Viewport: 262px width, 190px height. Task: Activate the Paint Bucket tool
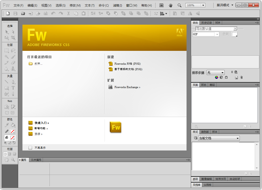13,125
